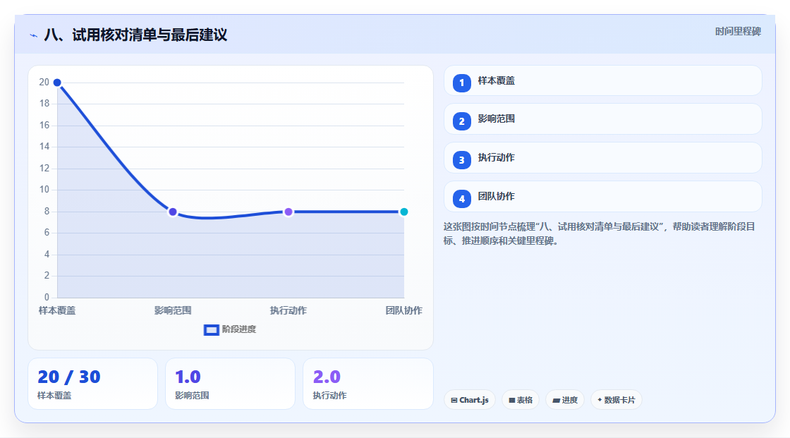Click number badge 1 for 样本覆盖
Screen dimensions: 790x438
pos(461,83)
